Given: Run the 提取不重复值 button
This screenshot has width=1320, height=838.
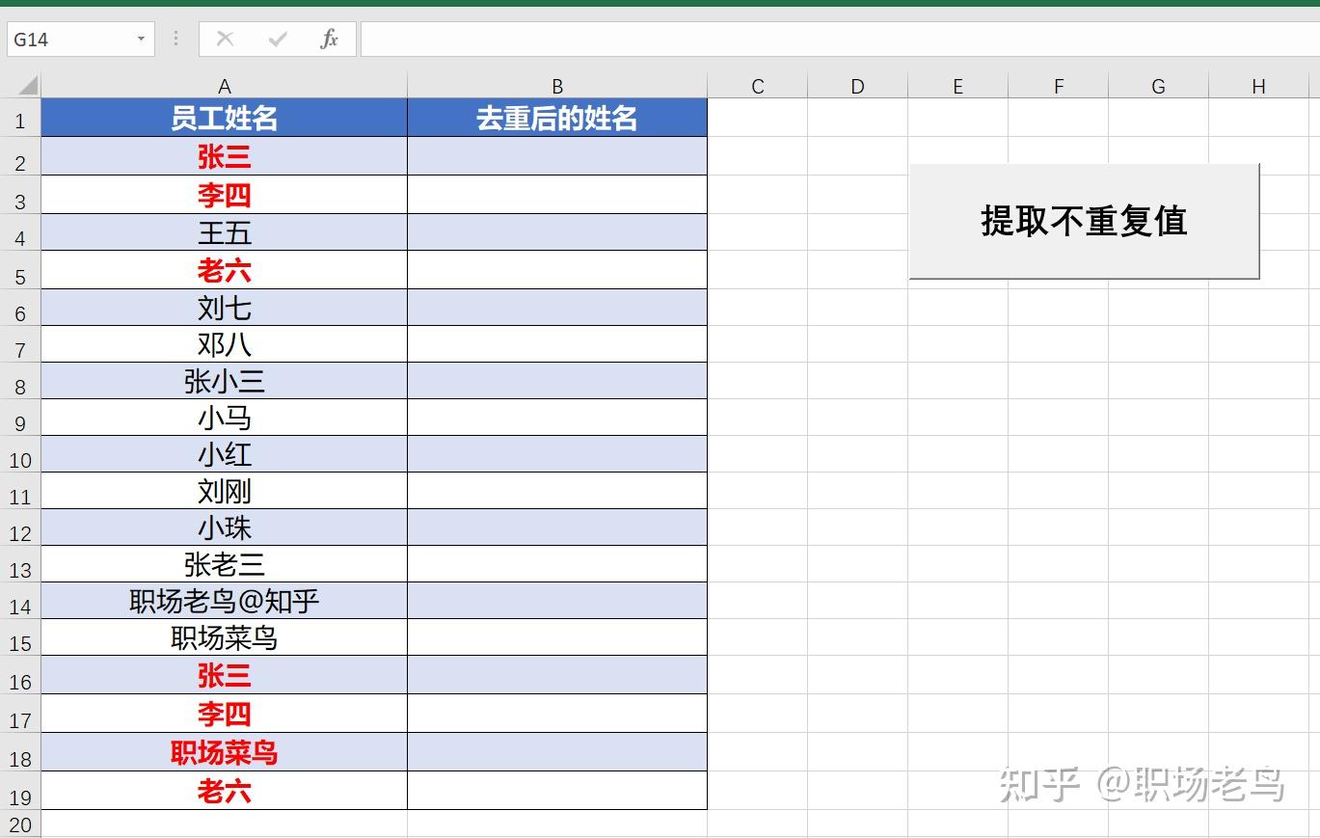Looking at the screenshot, I should coord(1084,221).
